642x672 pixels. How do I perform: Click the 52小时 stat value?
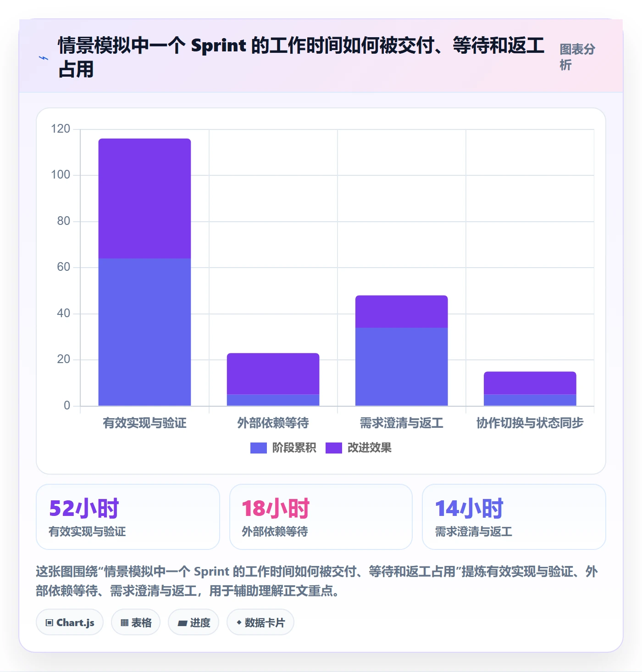coord(84,508)
